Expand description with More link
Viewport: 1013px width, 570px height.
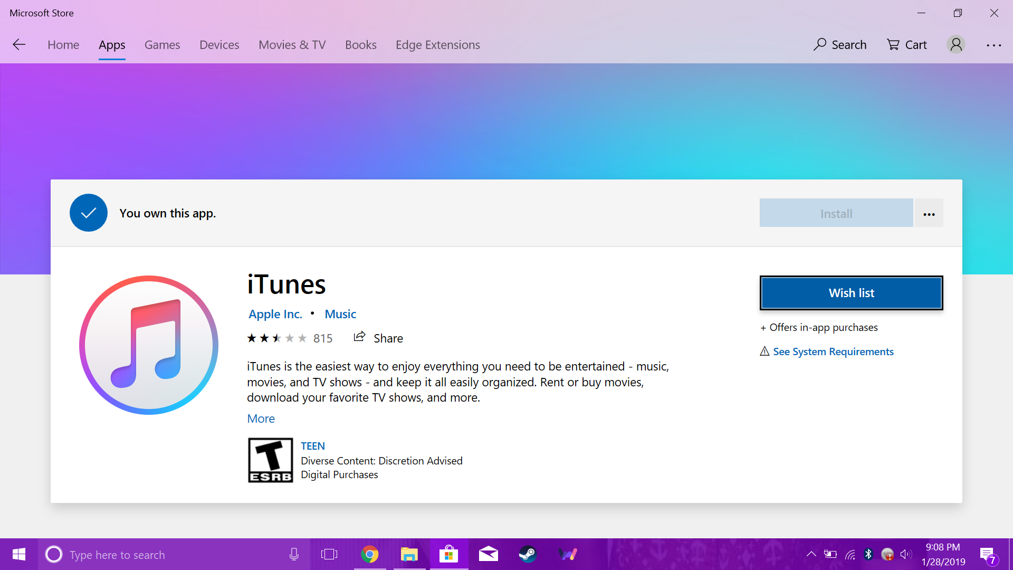pyautogui.click(x=261, y=419)
